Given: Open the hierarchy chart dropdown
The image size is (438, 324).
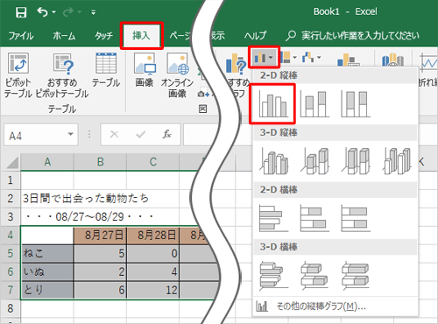Looking at the screenshot, I should click(x=288, y=57).
